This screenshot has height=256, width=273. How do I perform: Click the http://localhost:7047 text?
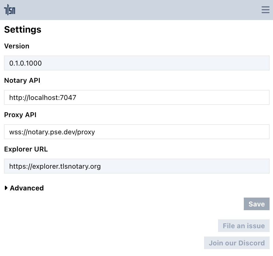pyautogui.click(x=43, y=98)
